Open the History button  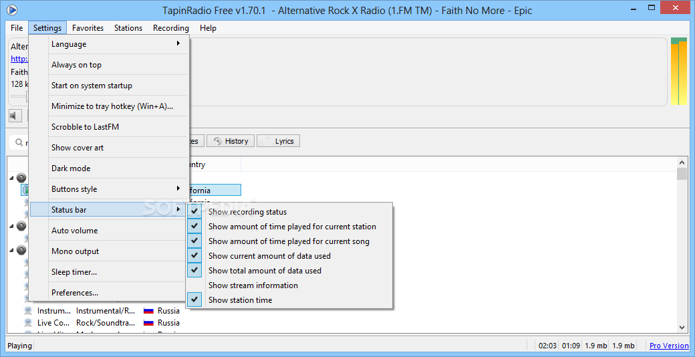coord(231,141)
